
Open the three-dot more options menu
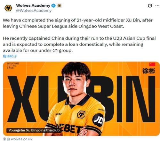click(157, 5)
